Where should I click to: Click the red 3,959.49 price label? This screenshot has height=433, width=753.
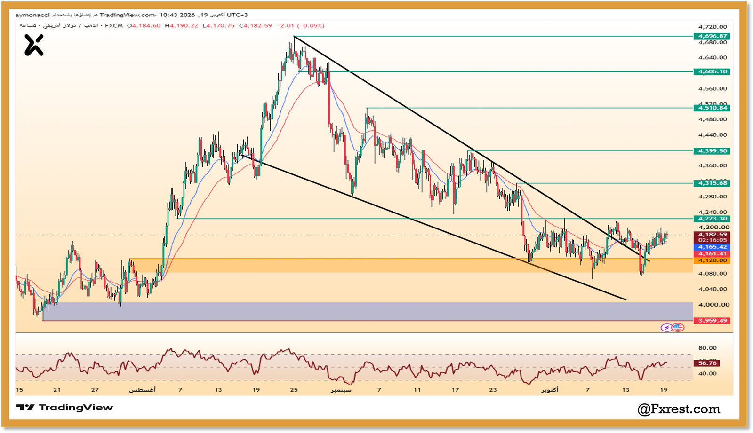pos(712,321)
